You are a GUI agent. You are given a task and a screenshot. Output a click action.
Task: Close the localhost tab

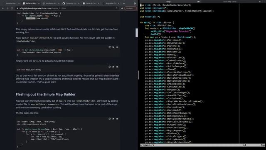[x=59, y=3]
